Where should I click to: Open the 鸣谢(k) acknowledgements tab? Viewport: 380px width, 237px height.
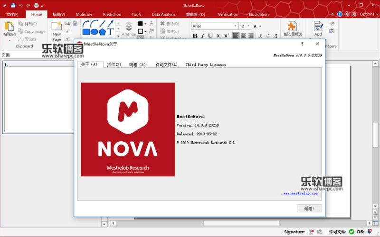coord(137,64)
